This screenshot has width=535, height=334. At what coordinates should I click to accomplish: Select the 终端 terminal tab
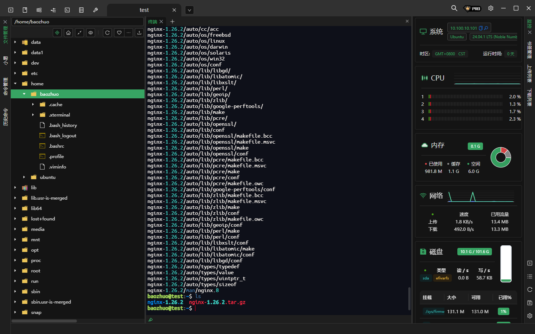(x=153, y=22)
